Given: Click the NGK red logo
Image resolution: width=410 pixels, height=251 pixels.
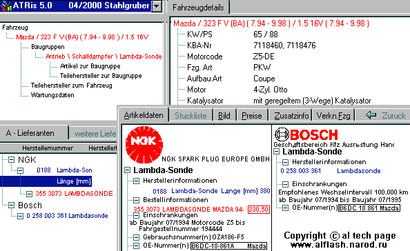Looking at the screenshot, I should [144, 145].
